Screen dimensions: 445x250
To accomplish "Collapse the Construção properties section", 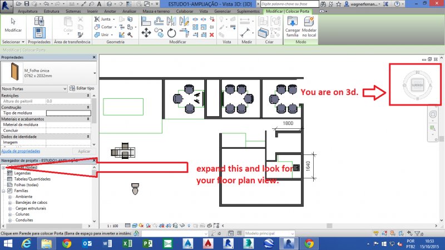I will 88,107.
